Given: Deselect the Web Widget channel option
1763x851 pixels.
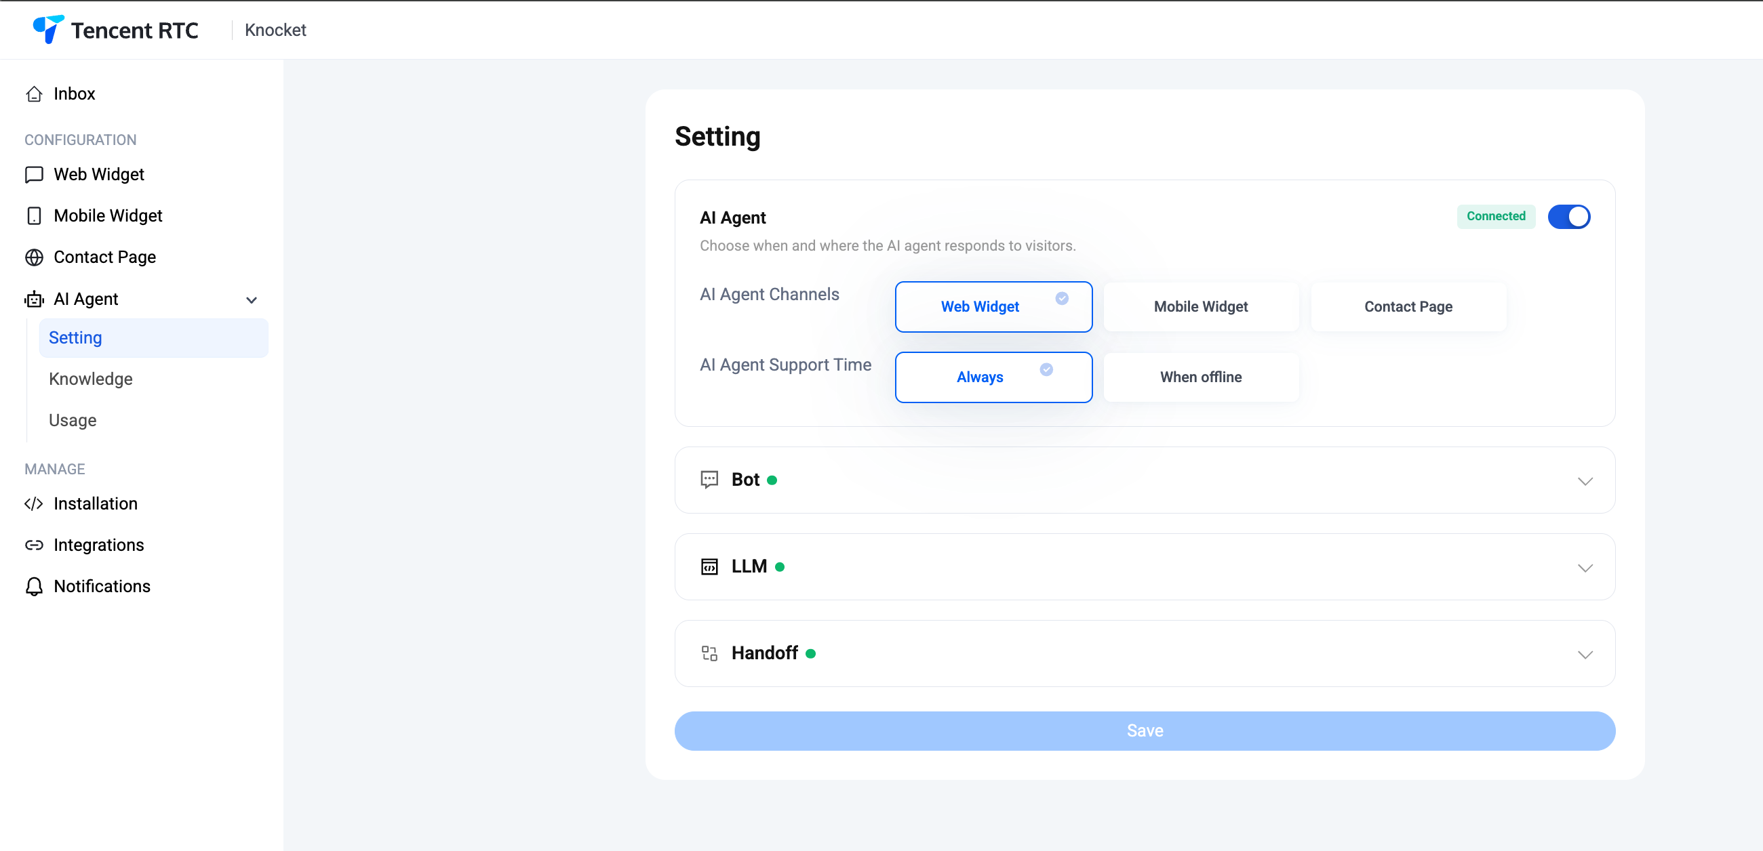Looking at the screenshot, I should click(993, 306).
